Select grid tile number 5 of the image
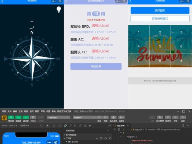 (160, 46)
